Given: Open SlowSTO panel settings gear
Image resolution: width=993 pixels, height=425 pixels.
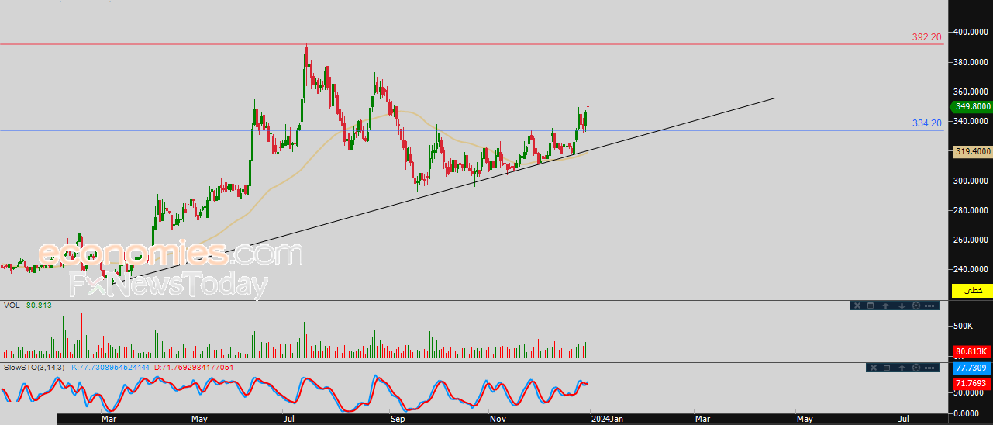Looking at the screenshot, I should [916, 368].
